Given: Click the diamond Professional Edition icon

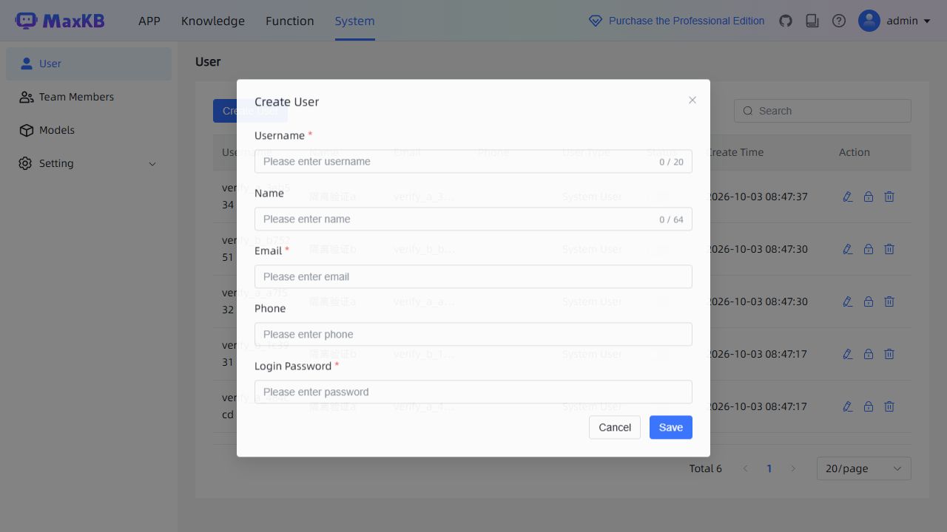Looking at the screenshot, I should point(596,21).
